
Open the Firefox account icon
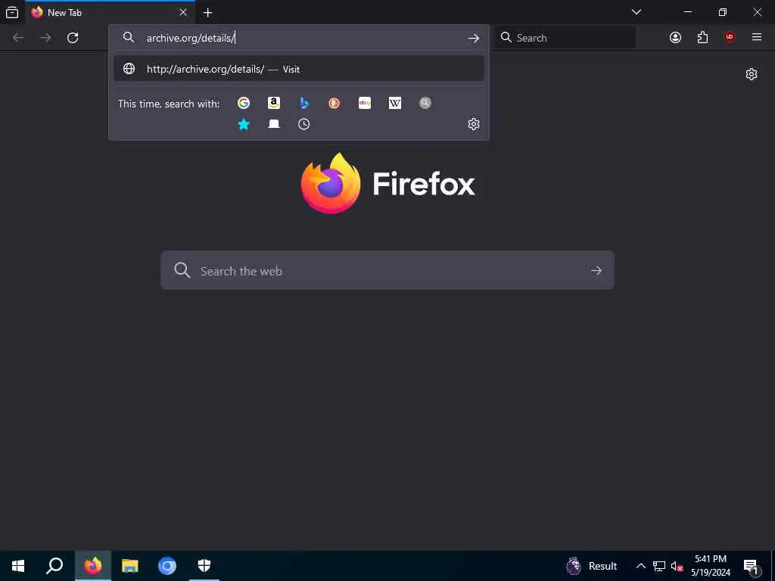[x=675, y=38]
